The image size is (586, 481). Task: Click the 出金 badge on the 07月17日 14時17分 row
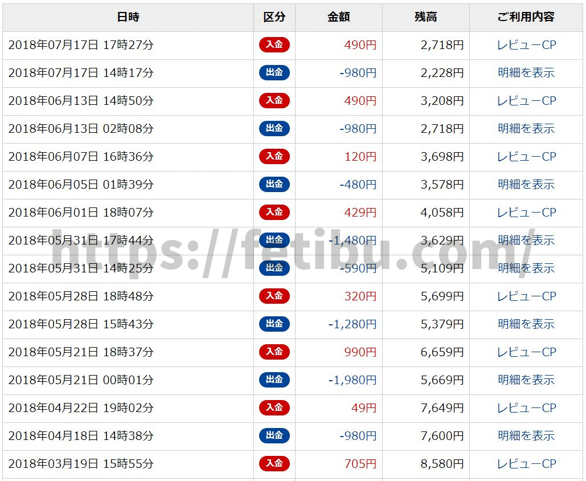click(x=274, y=73)
